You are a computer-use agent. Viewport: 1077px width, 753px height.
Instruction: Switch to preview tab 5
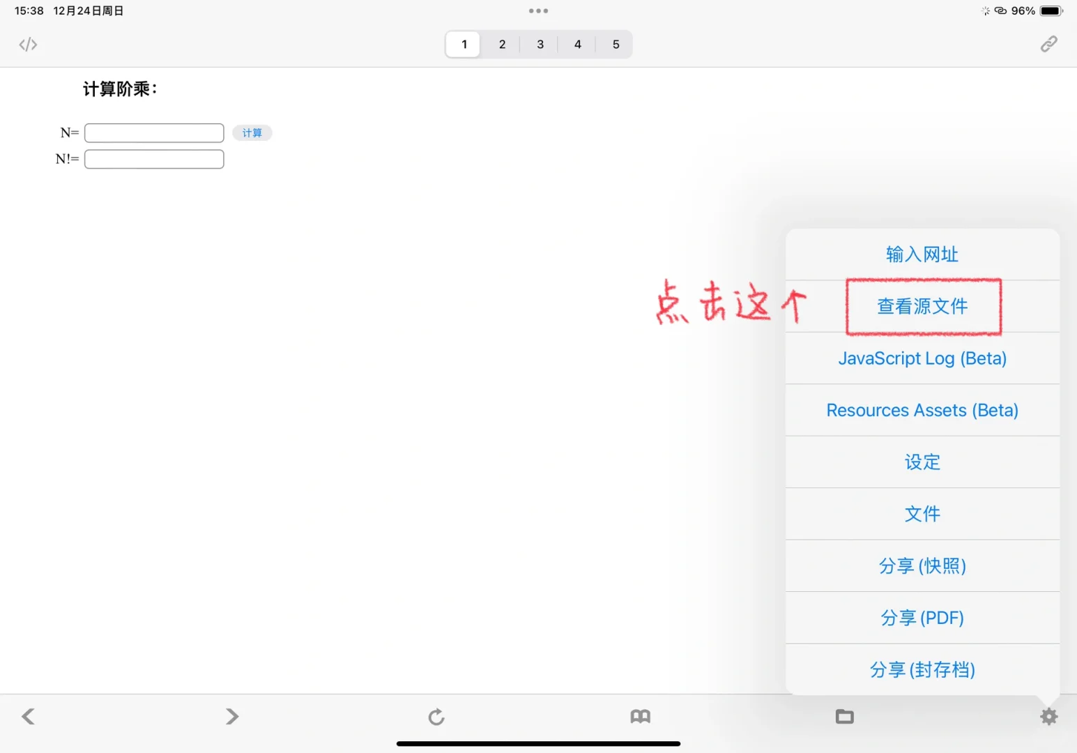point(615,44)
